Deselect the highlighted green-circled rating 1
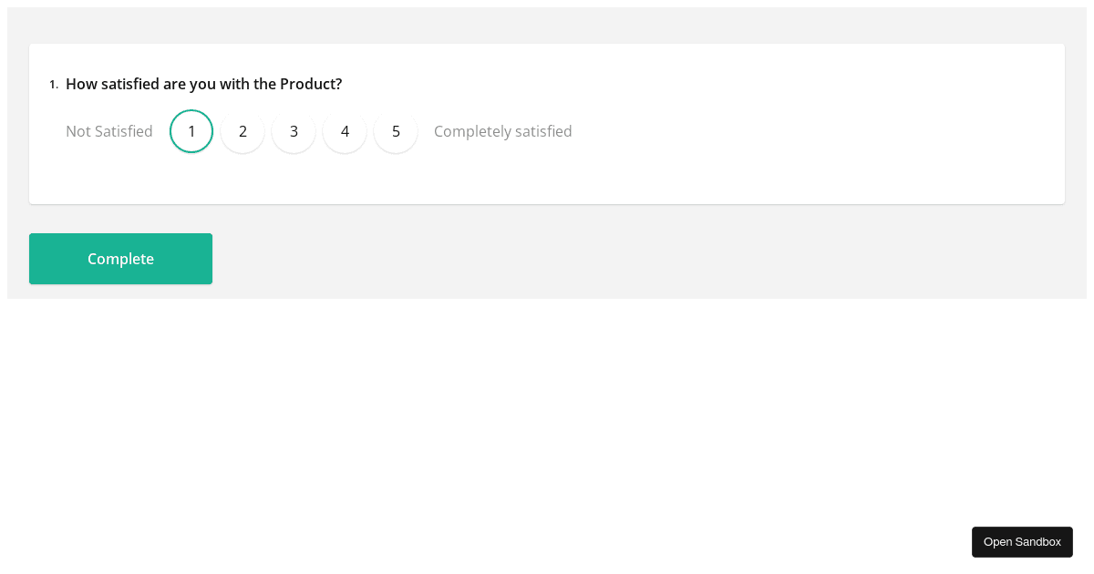This screenshot has width=1094, height=574. tap(191, 131)
